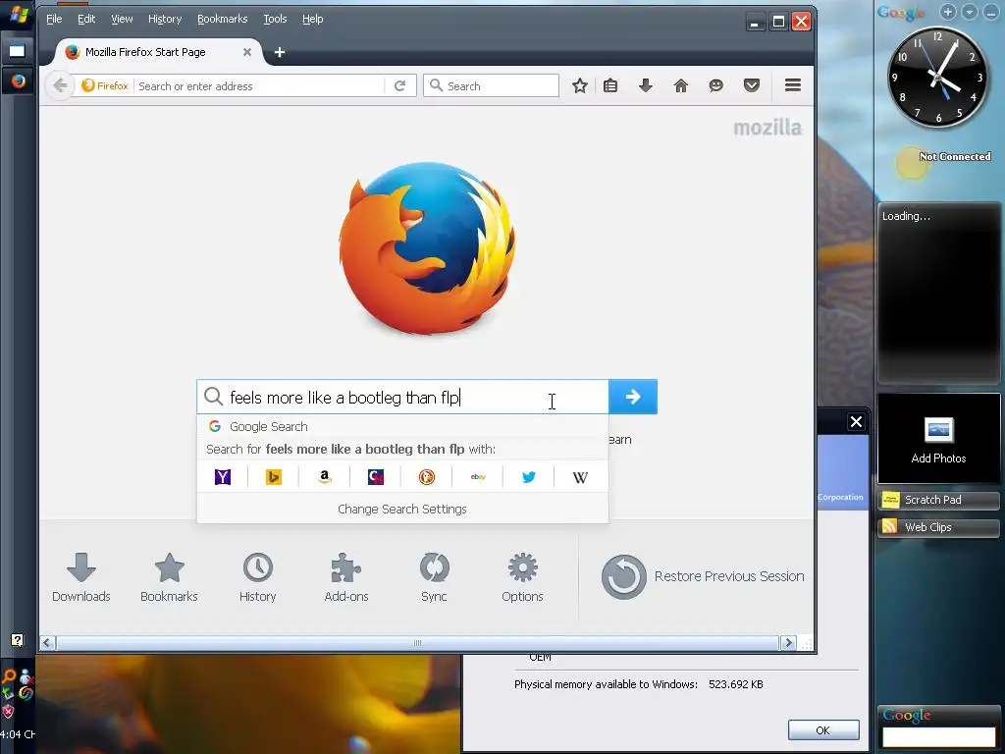Viewport: 1005px width, 754px height.
Task: Open sidebar dropdown arrow menu
Action: click(x=970, y=12)
